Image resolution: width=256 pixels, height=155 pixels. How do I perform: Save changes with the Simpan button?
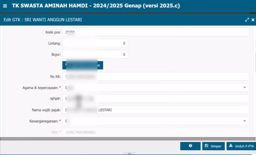pos(213,146)
